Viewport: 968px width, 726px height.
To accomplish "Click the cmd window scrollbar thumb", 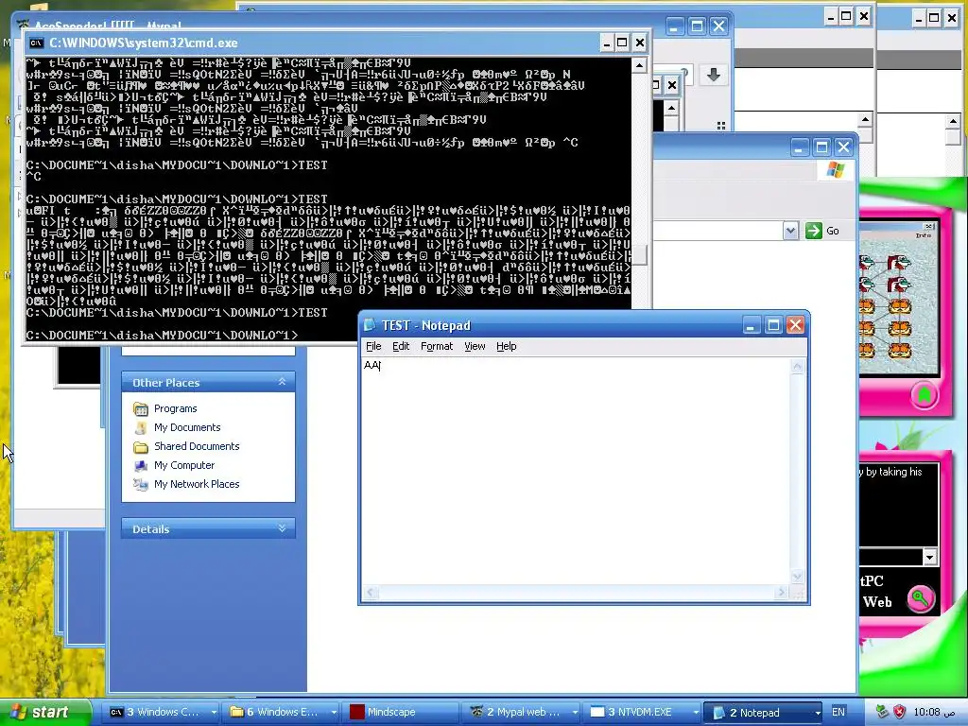I will point(640,254).
